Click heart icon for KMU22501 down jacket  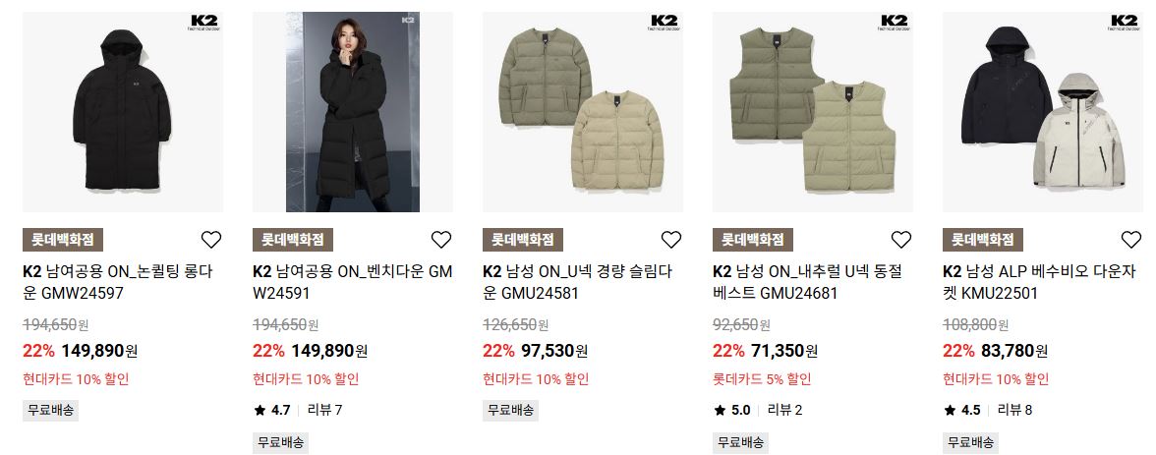[x=1130, y=240]
